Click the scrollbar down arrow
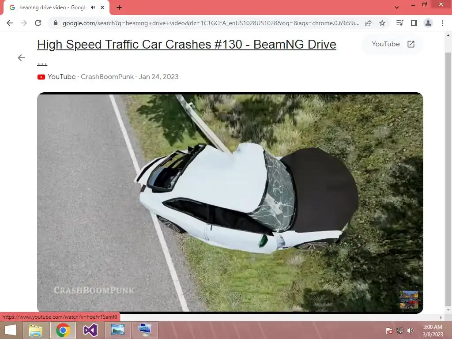 point(448,310)
